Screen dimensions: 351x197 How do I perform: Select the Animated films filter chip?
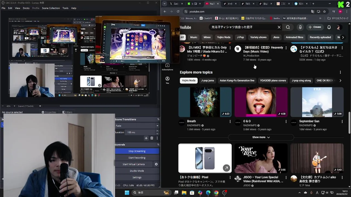coord(295,37)
